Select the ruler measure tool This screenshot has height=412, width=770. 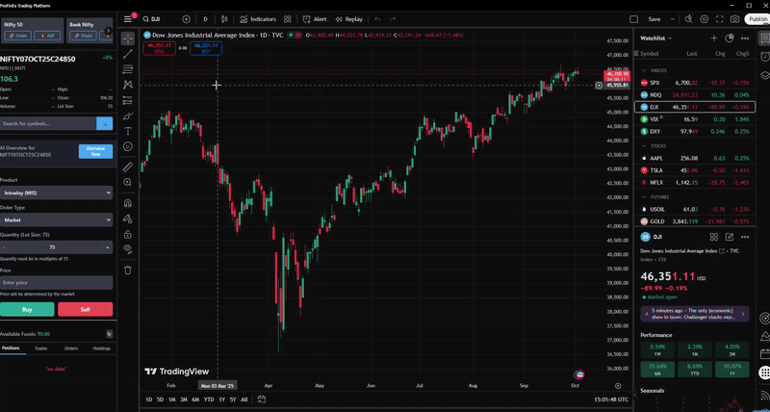128,167
